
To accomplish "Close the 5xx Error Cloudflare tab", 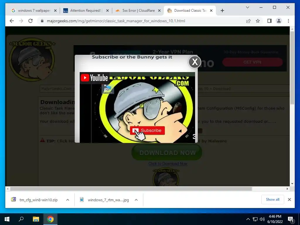I will (159, 11).
